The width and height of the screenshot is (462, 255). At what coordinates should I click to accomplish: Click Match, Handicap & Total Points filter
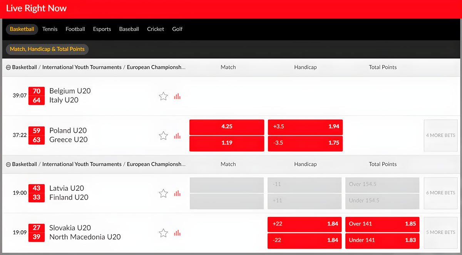(47, 49)
